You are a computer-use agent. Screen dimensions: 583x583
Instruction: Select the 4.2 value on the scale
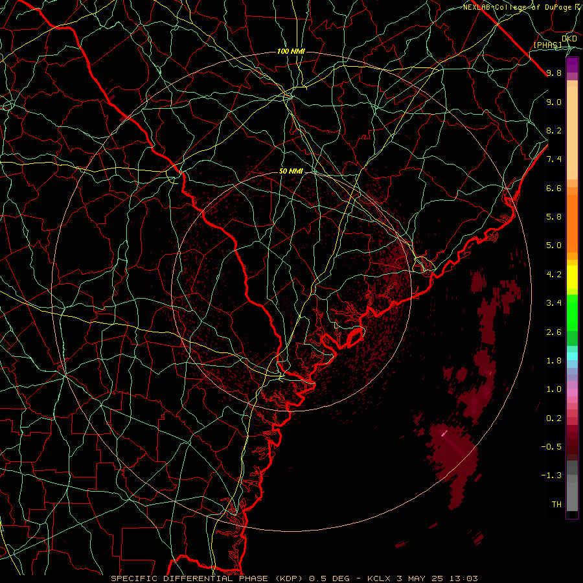[554, 275]
